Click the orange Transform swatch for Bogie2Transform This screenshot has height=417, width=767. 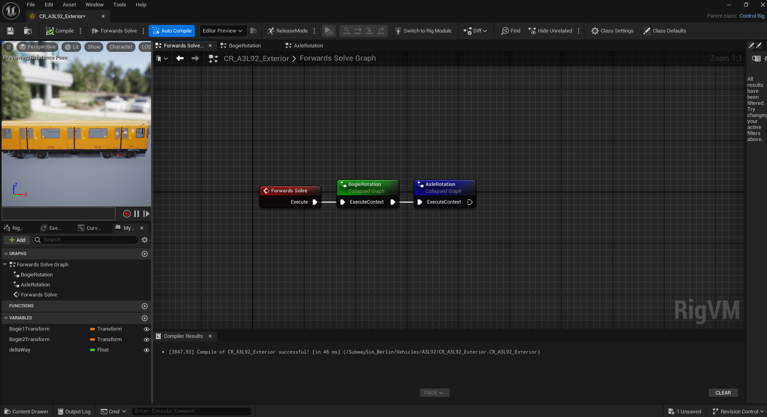(92, 339)
